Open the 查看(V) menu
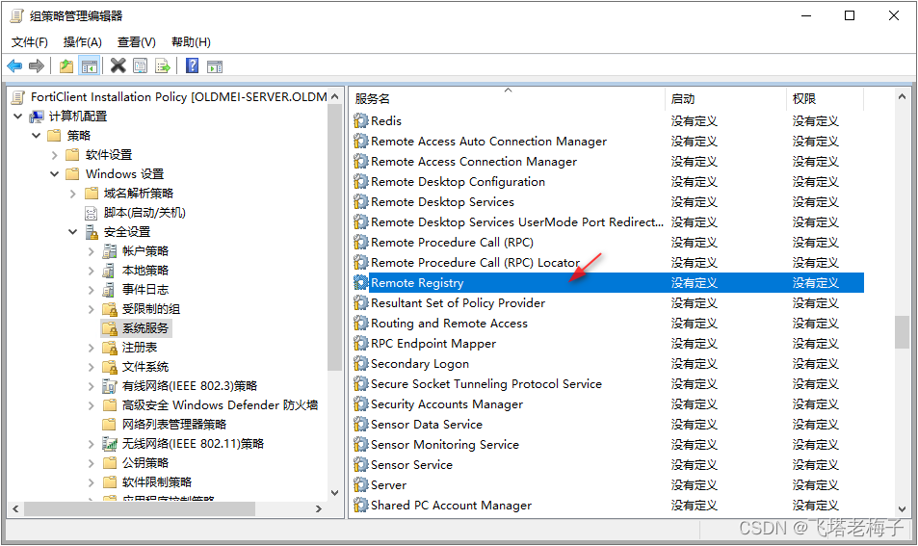Screen dimensions: 918x546 point(137,42)
